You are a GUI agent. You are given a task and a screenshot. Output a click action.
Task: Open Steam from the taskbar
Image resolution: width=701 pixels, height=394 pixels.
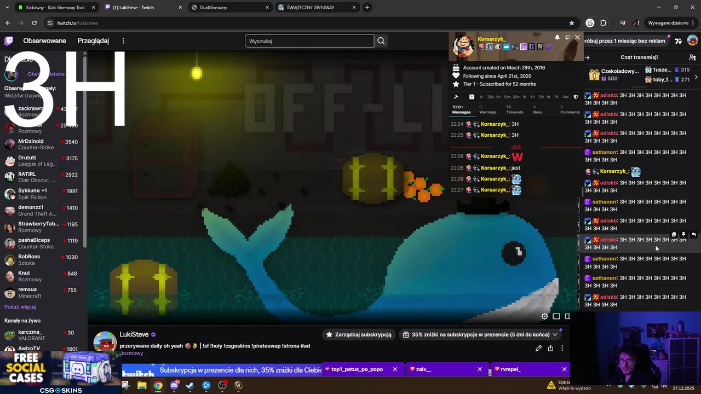[x=190, y=385]
